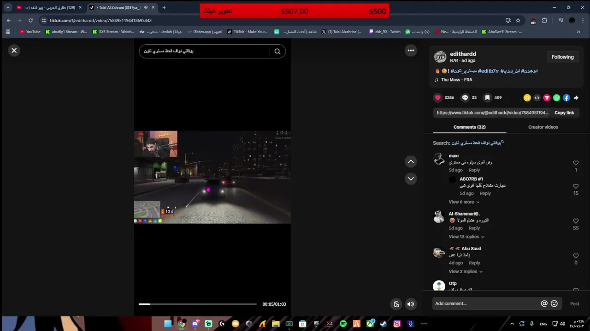Open the TikTok - Make Your... bookmark
590x331 pixels.
(247, 32)
